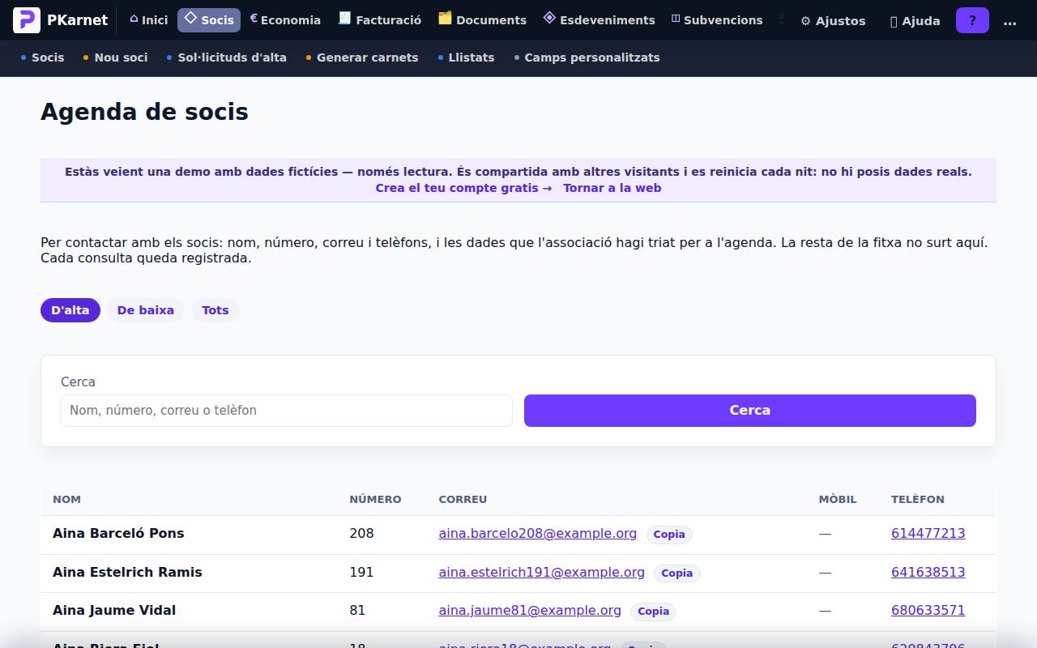This screenshot has height=648, width=1037.
Task: Filter members by De baixa
Action: pyautogui.click(x=146, y=310)
